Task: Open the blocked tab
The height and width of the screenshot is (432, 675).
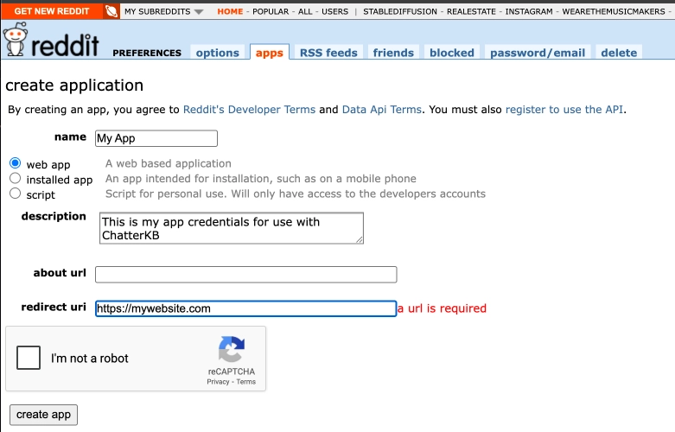Action: click(x=451, y=53)
